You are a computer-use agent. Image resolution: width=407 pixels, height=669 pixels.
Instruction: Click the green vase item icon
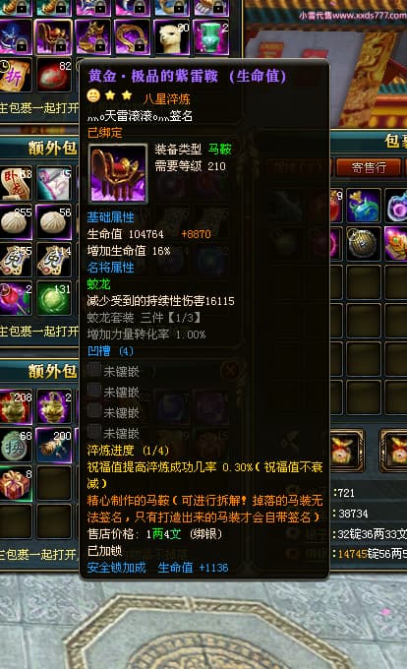click(211, 37)
